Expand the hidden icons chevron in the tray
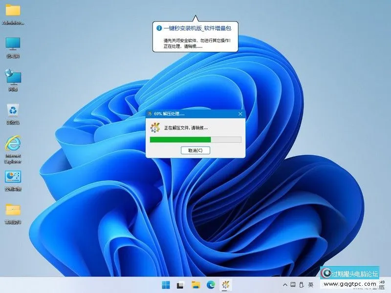This screenshot has width=391, height=293. pyautogui.click(x=284, y=284)
